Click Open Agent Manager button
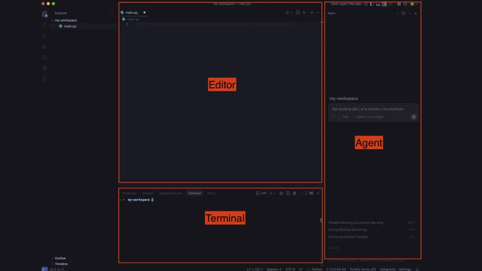This screenshot has width=482, height=271. coord(346,4)
